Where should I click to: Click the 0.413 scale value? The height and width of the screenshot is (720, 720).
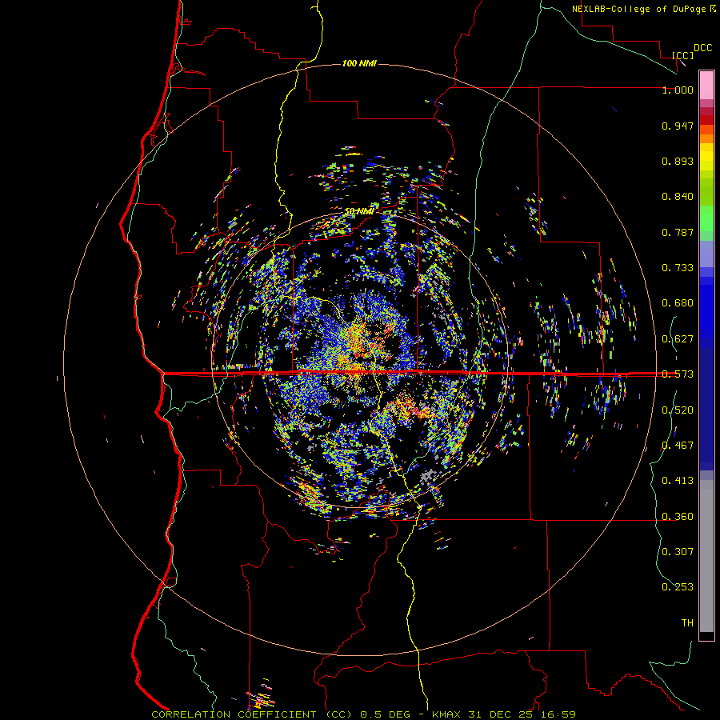678,481
